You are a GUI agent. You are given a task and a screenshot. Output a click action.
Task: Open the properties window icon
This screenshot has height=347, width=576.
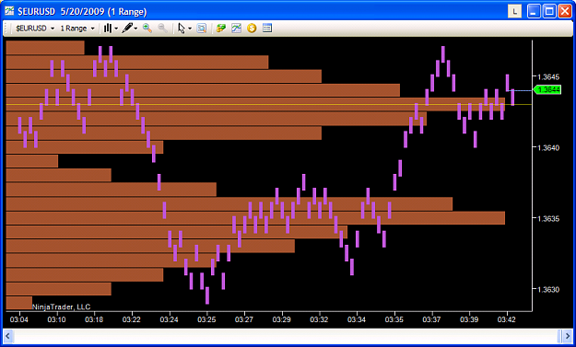click(x=267, y=28)
